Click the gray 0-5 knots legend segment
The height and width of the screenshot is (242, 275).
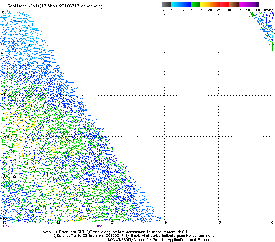point(166,4)
